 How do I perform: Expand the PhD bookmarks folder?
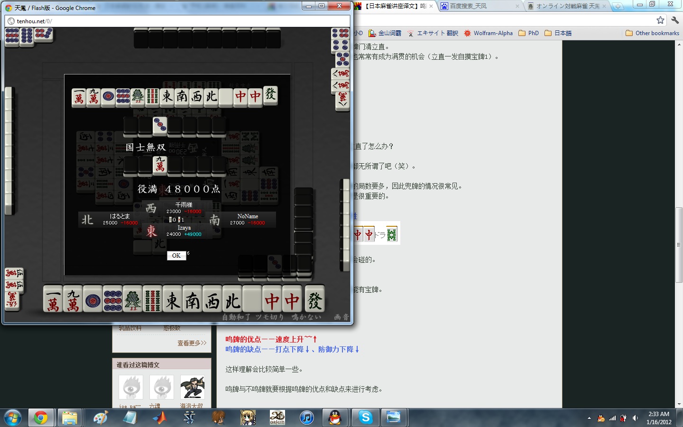click(528, 33)
